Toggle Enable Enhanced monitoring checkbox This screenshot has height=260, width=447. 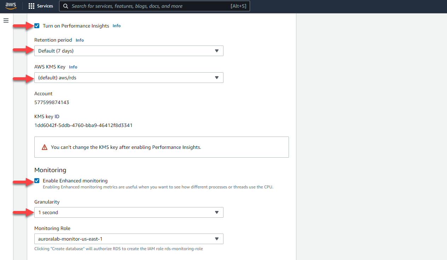pos(37,181)
